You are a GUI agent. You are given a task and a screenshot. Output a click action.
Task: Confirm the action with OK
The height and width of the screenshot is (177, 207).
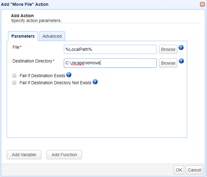tap(179, 170)
